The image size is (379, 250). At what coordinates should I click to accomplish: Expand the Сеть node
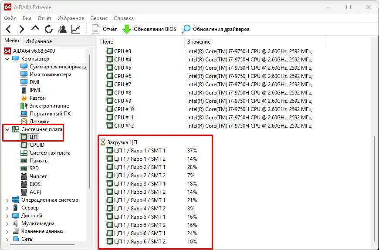coord(7,239)
